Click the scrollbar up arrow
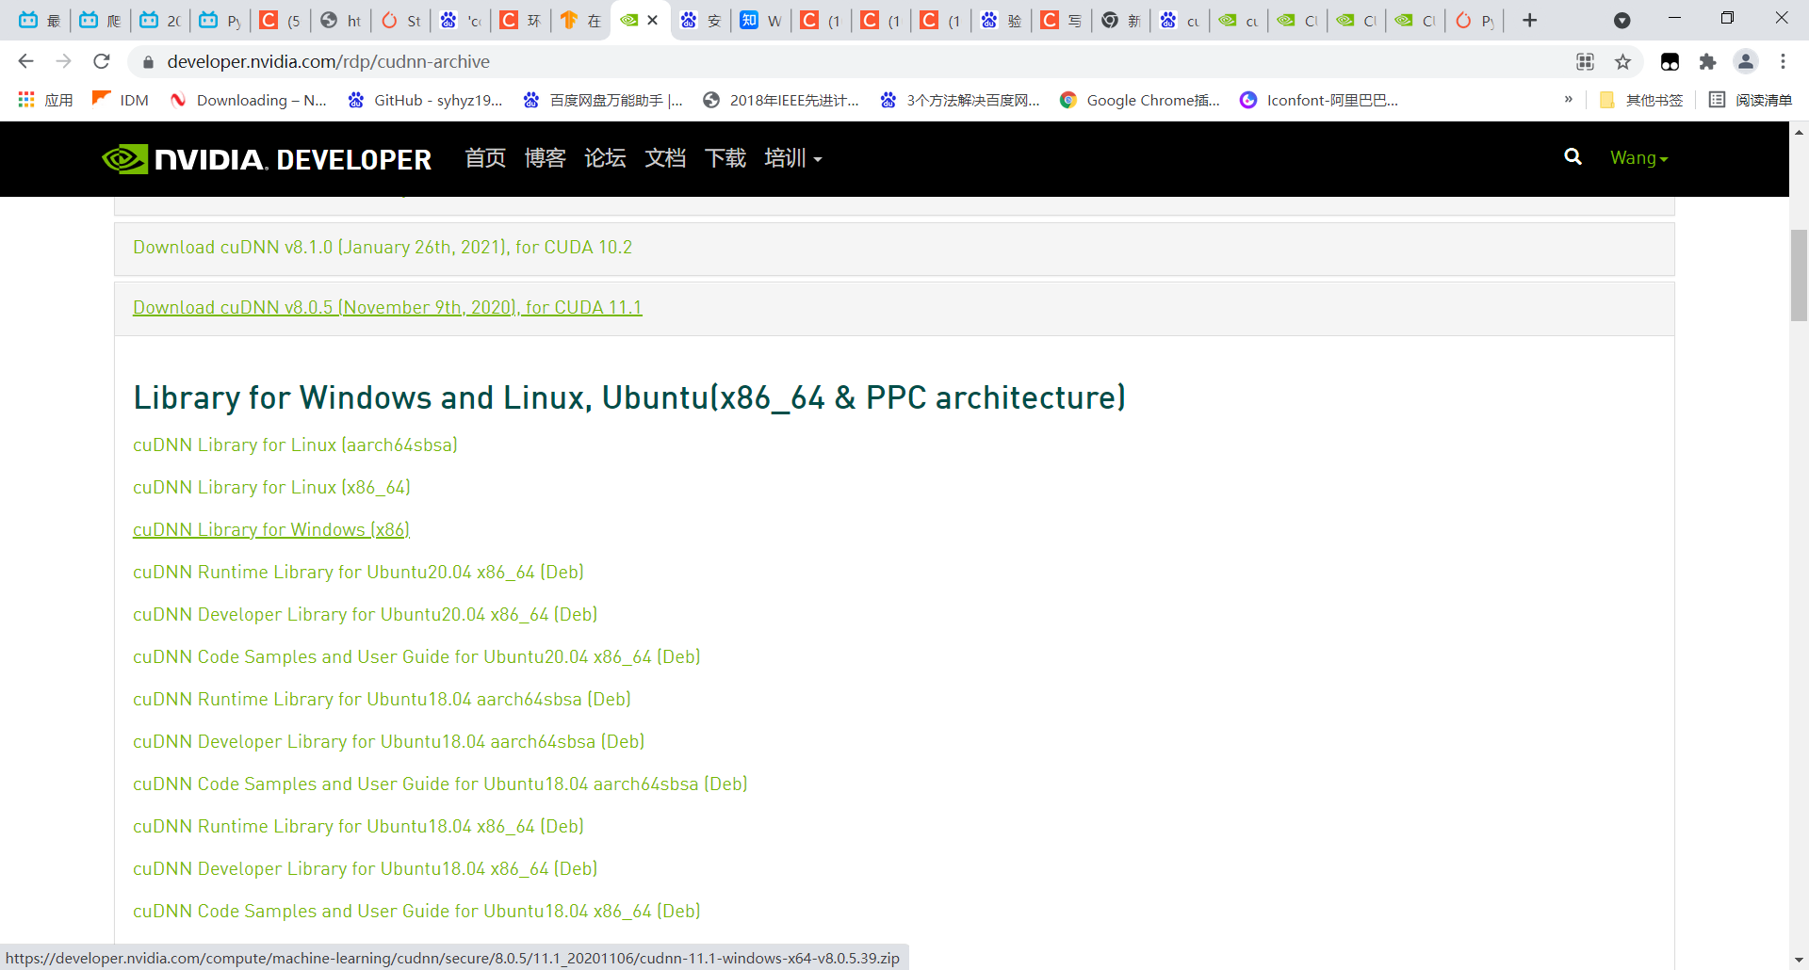The height and width of the screenshot is (970, 1809). click(1799, 132)
